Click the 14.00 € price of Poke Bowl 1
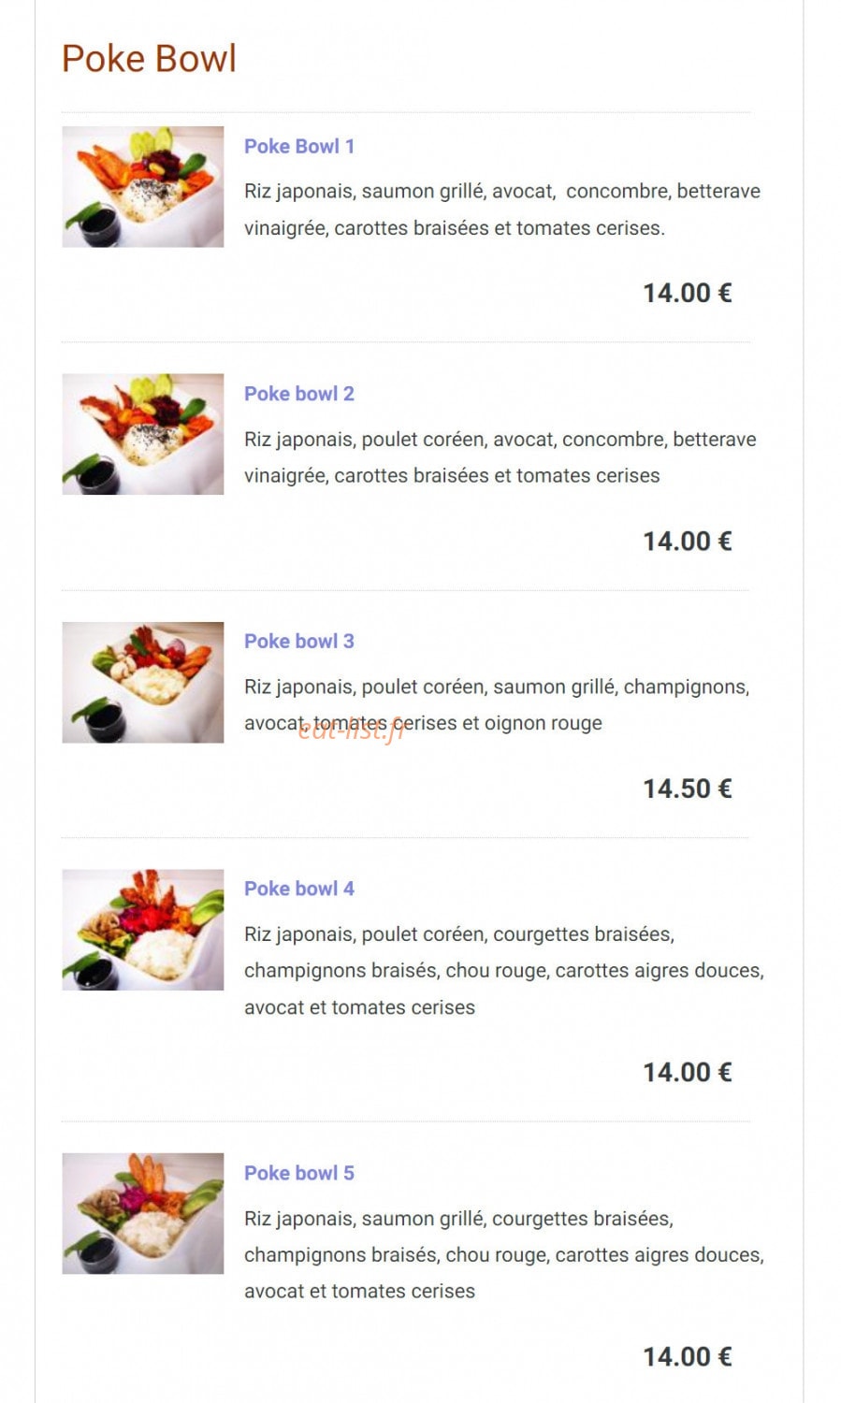Screen dimensions: 841x1403 click(687, 293)
